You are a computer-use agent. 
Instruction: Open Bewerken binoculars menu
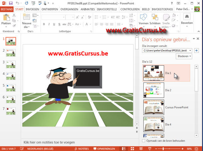click(x=187, y=20)
